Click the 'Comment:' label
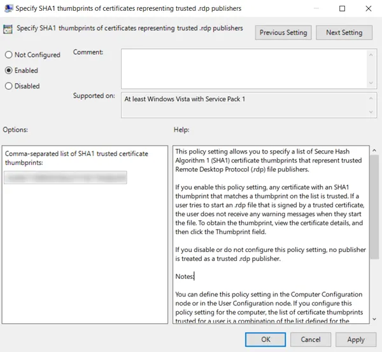This screenshot has height=352, width=382. [x=88, y=52]
